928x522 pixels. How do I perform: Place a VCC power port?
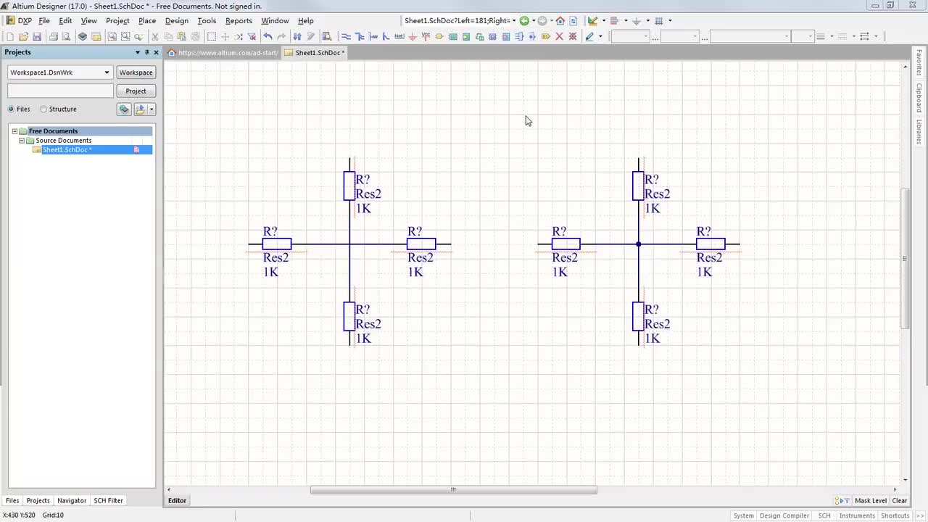(x=426, y=36)
